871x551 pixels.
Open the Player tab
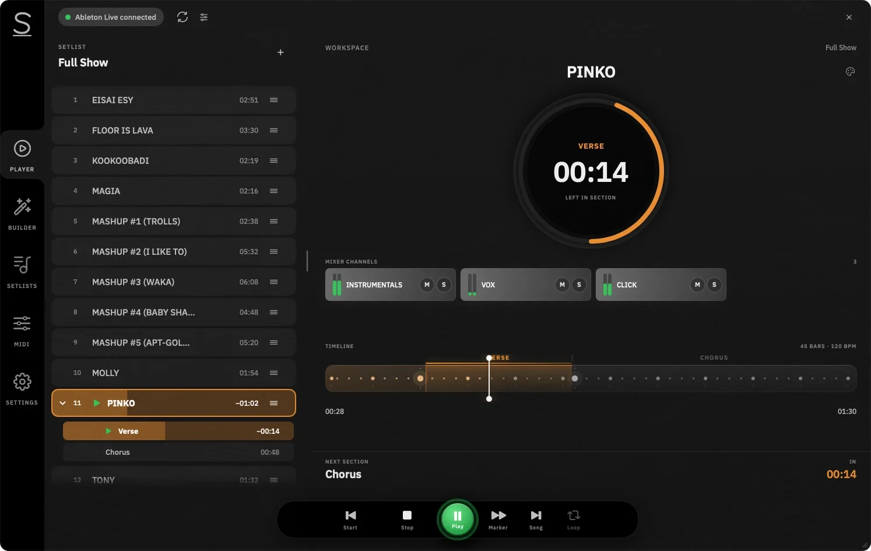(x=22, y=155)
